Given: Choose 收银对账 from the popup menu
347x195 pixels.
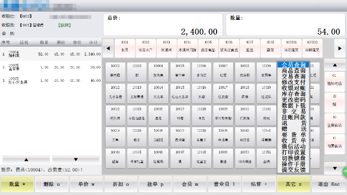Looking at the screenshot, I should pos(293,88).
